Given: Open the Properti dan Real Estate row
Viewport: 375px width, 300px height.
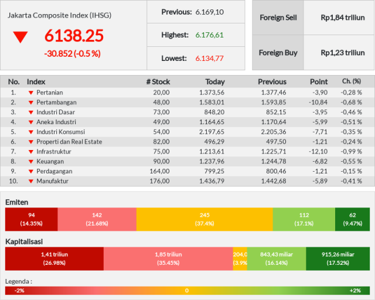Looking at the screenshot, I should [x=187, y=142].
